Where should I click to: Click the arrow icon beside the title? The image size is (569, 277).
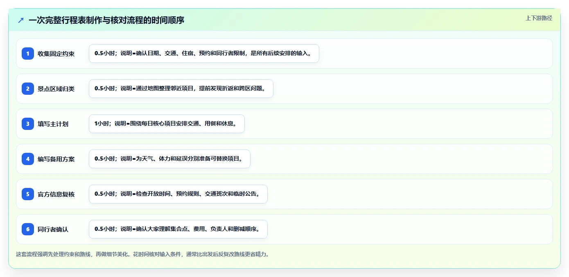click(x=21, y=20)
